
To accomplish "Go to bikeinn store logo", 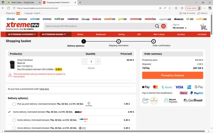I will click(86, 19).
